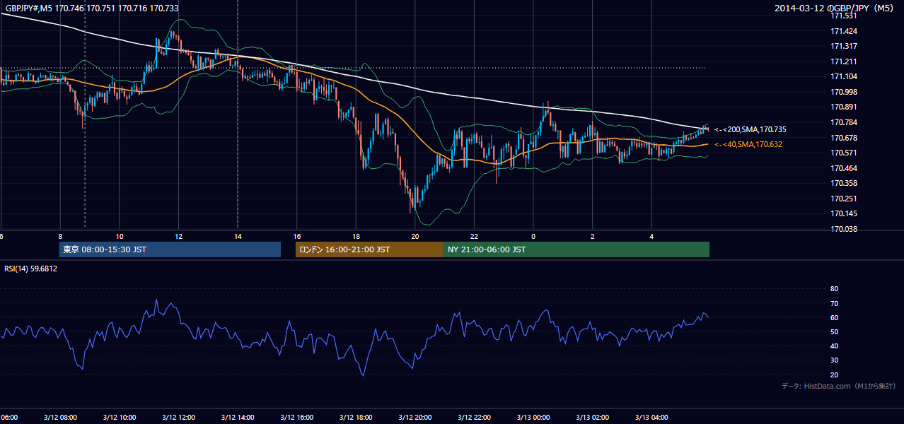The image size is (904, 424).
Task: Click the 3/13 04:00 time axis label
Action: 651,417
